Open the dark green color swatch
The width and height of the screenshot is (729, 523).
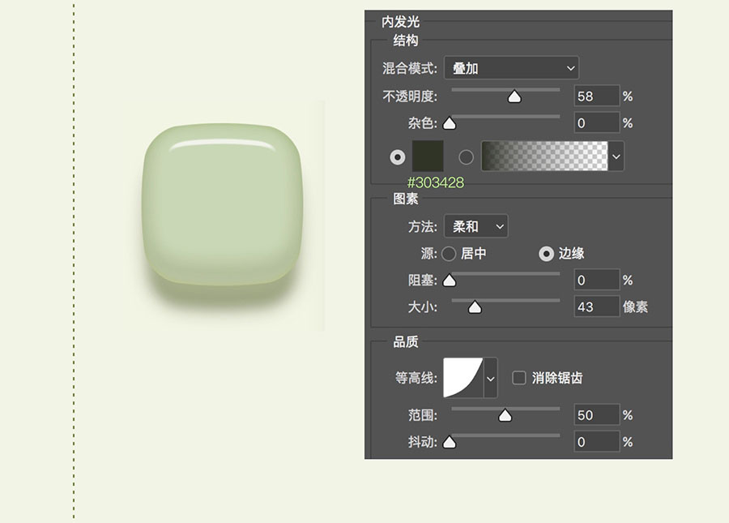pos(427,156)
